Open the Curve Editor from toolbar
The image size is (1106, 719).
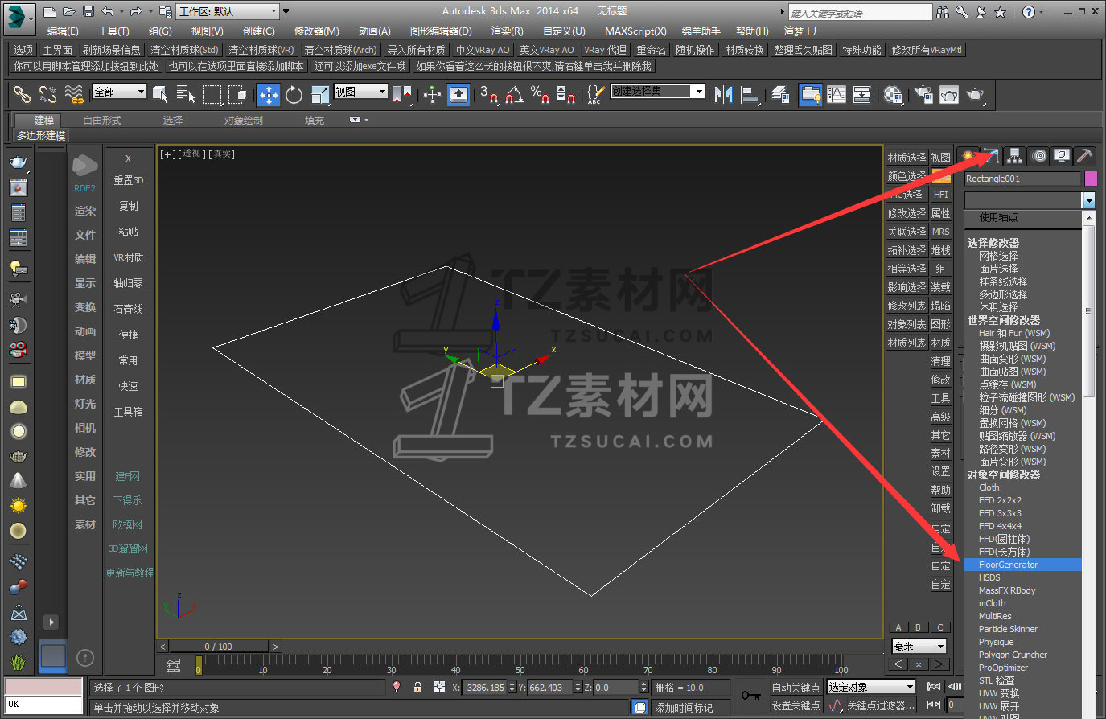point(837,95)
